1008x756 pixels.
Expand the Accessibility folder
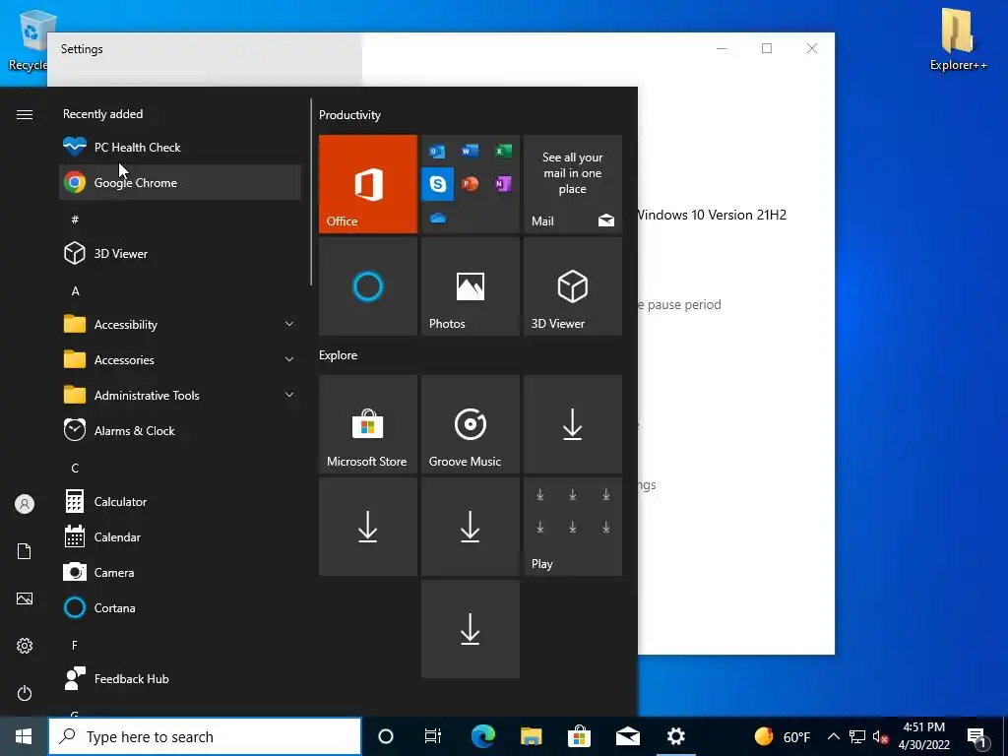coord(180,324)
